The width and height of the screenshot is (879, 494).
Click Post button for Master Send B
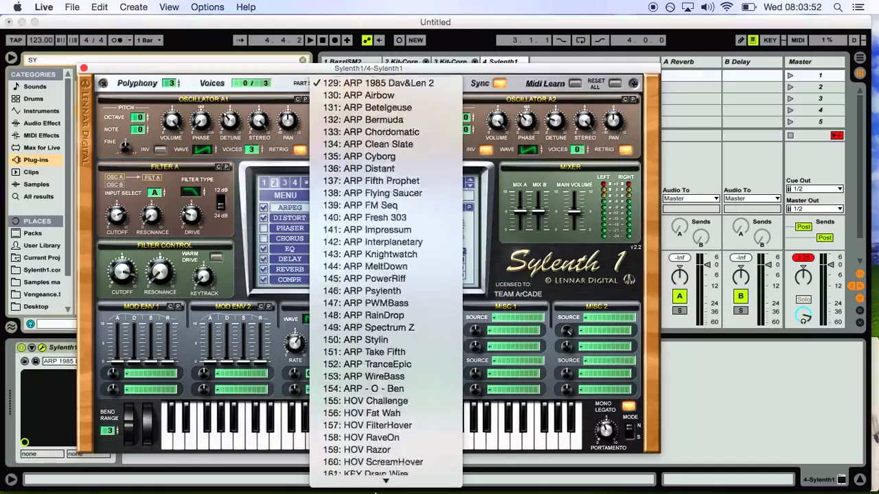[x=825, y=237]
